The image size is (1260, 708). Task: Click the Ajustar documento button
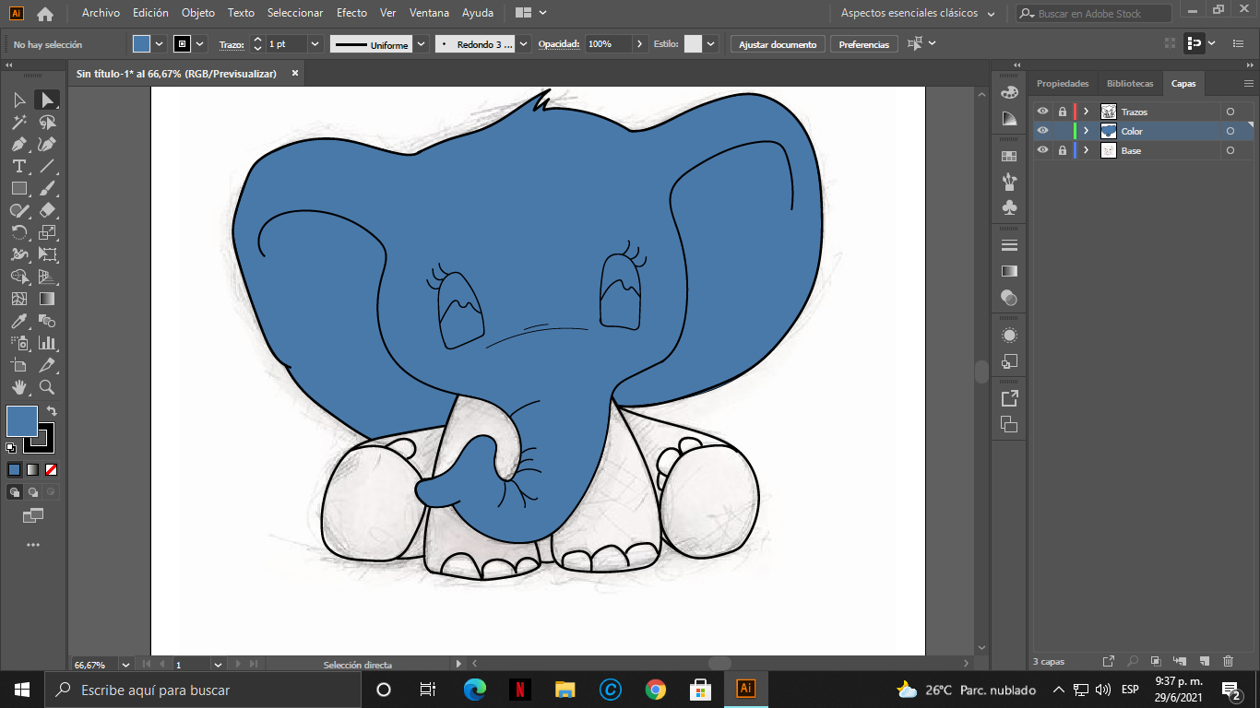[x=777, y=44]
